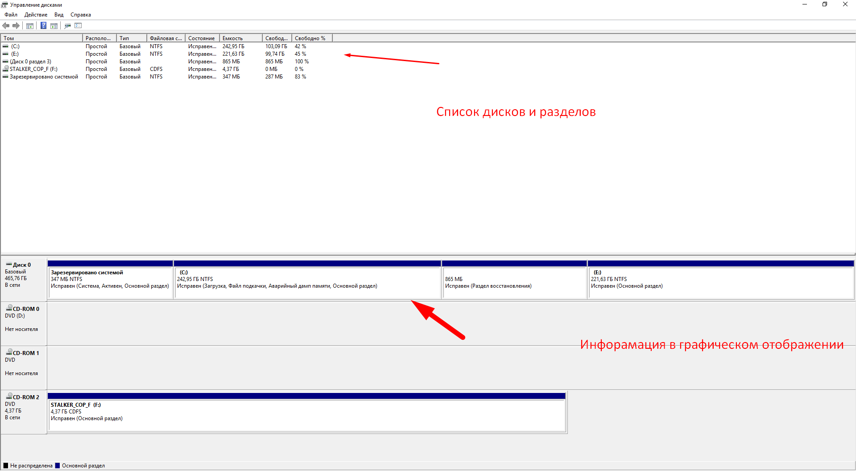Click the CD-ROM 0 disc icon

pyautogui.click(x=9, y=308)
